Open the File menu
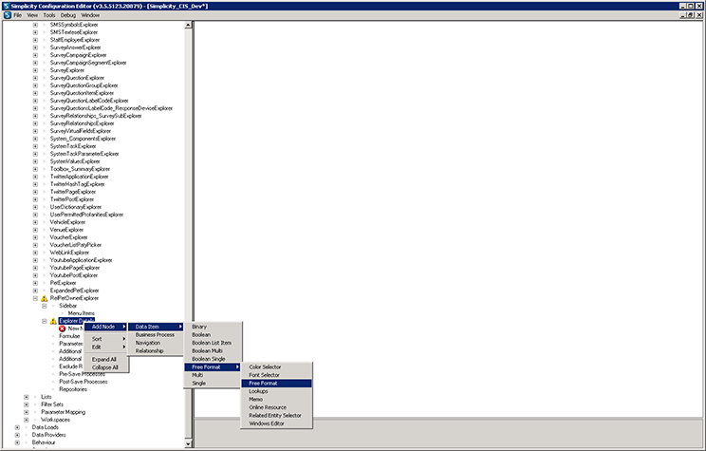Screen dimensions: 706x451 tap(18, 15)
